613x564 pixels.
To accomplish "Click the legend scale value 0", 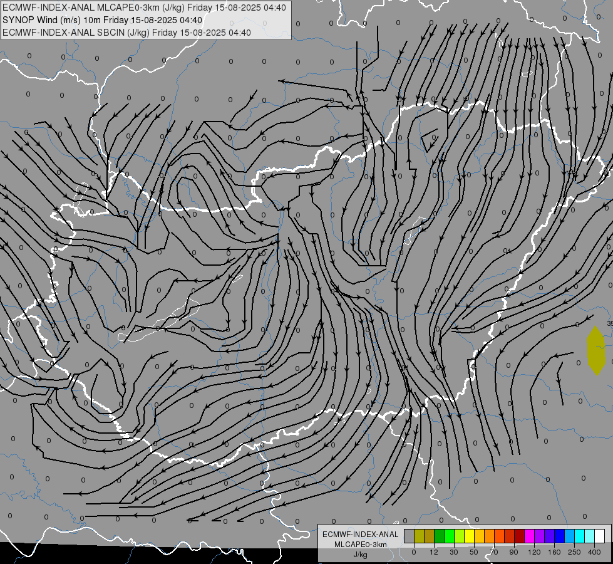I will (414, 552).
